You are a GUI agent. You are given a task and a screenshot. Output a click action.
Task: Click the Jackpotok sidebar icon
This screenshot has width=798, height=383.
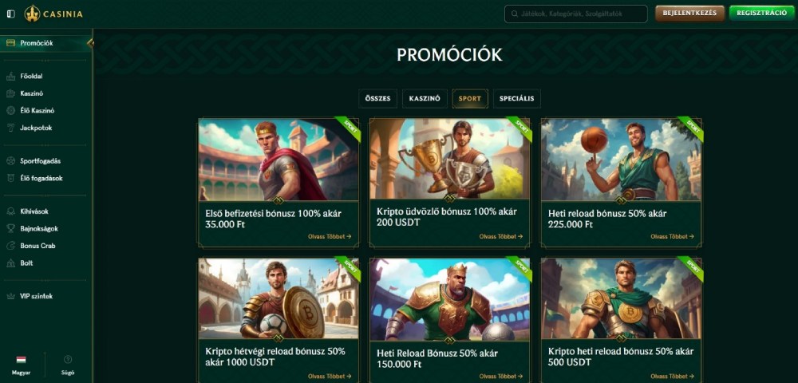coord(10,128)
